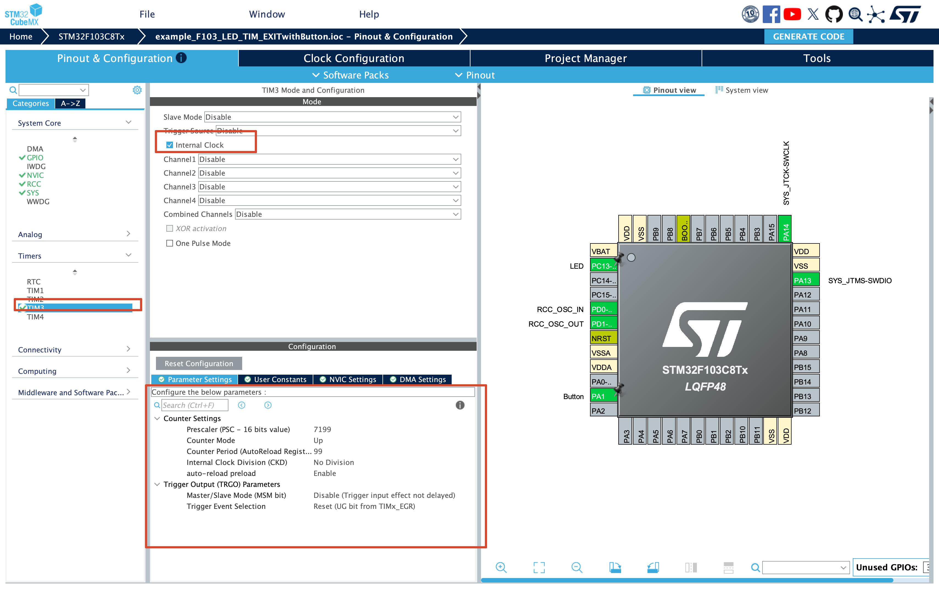Zoom out of the pinout chip view
The image size is (939, 589).
point(577,567)
